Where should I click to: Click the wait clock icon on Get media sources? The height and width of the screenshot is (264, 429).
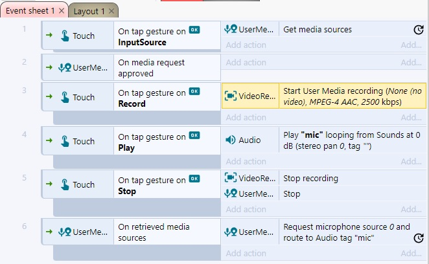pos(419,30)
